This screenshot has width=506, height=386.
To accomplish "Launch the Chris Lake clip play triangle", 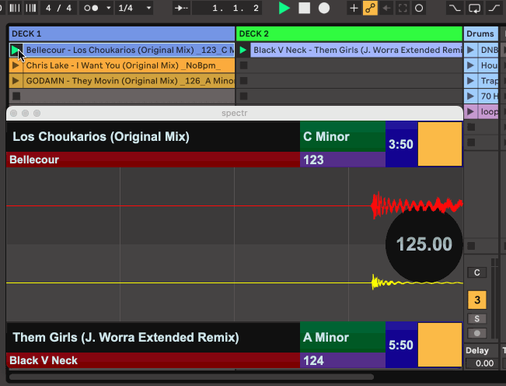I will coord(16,65).
